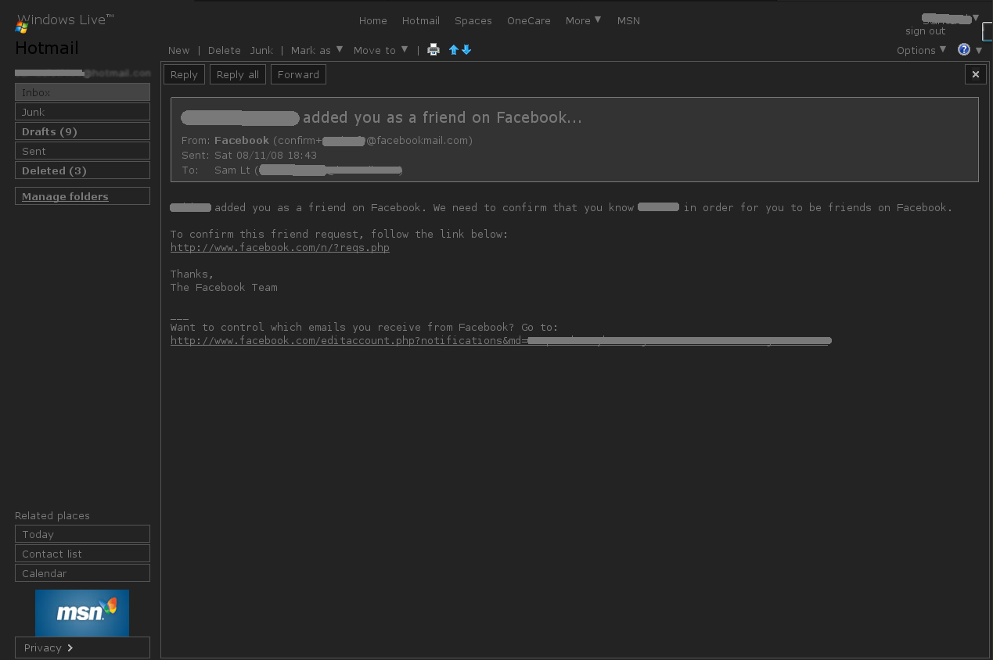The height and width of the screenshot is (660, 993).
Task: Go to next message with down arrow
Action: 466,50
